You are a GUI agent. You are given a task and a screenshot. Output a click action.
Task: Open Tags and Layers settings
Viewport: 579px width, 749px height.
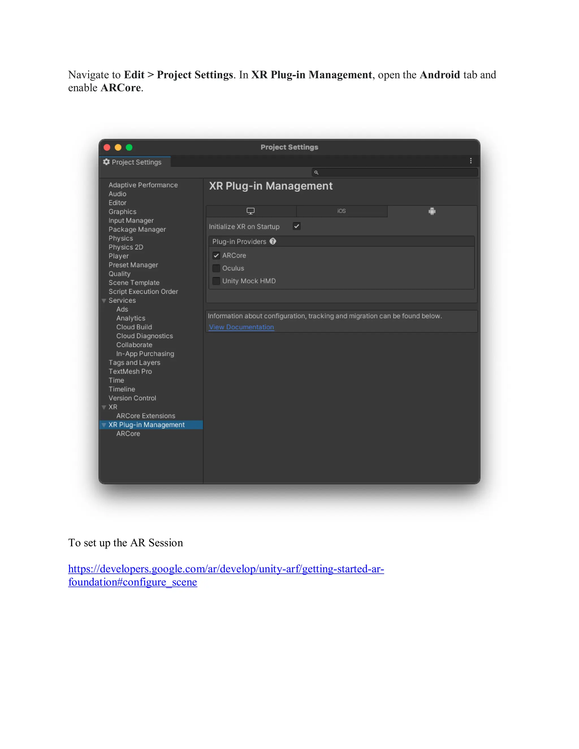(x=135, y=363)
